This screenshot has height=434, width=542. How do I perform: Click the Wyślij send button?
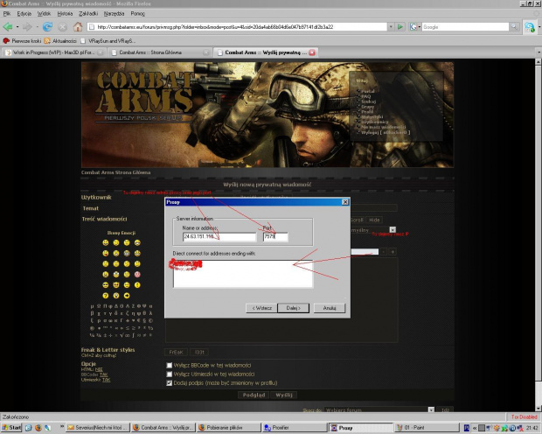(284, 395)
